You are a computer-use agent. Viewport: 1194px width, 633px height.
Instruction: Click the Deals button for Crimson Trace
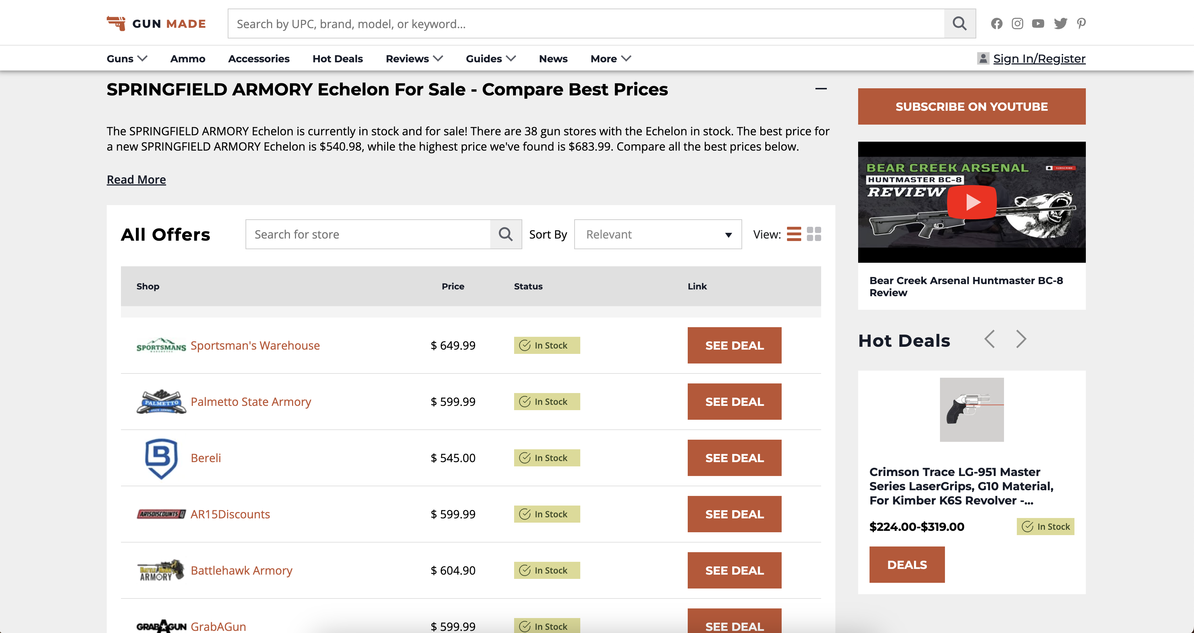[907, 564]
